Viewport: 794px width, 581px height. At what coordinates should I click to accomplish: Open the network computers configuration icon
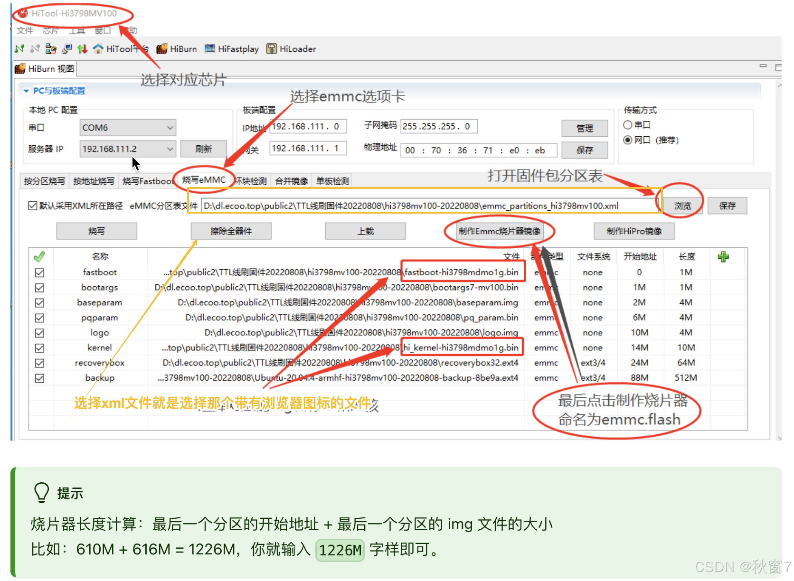click(x=51, y=48)
